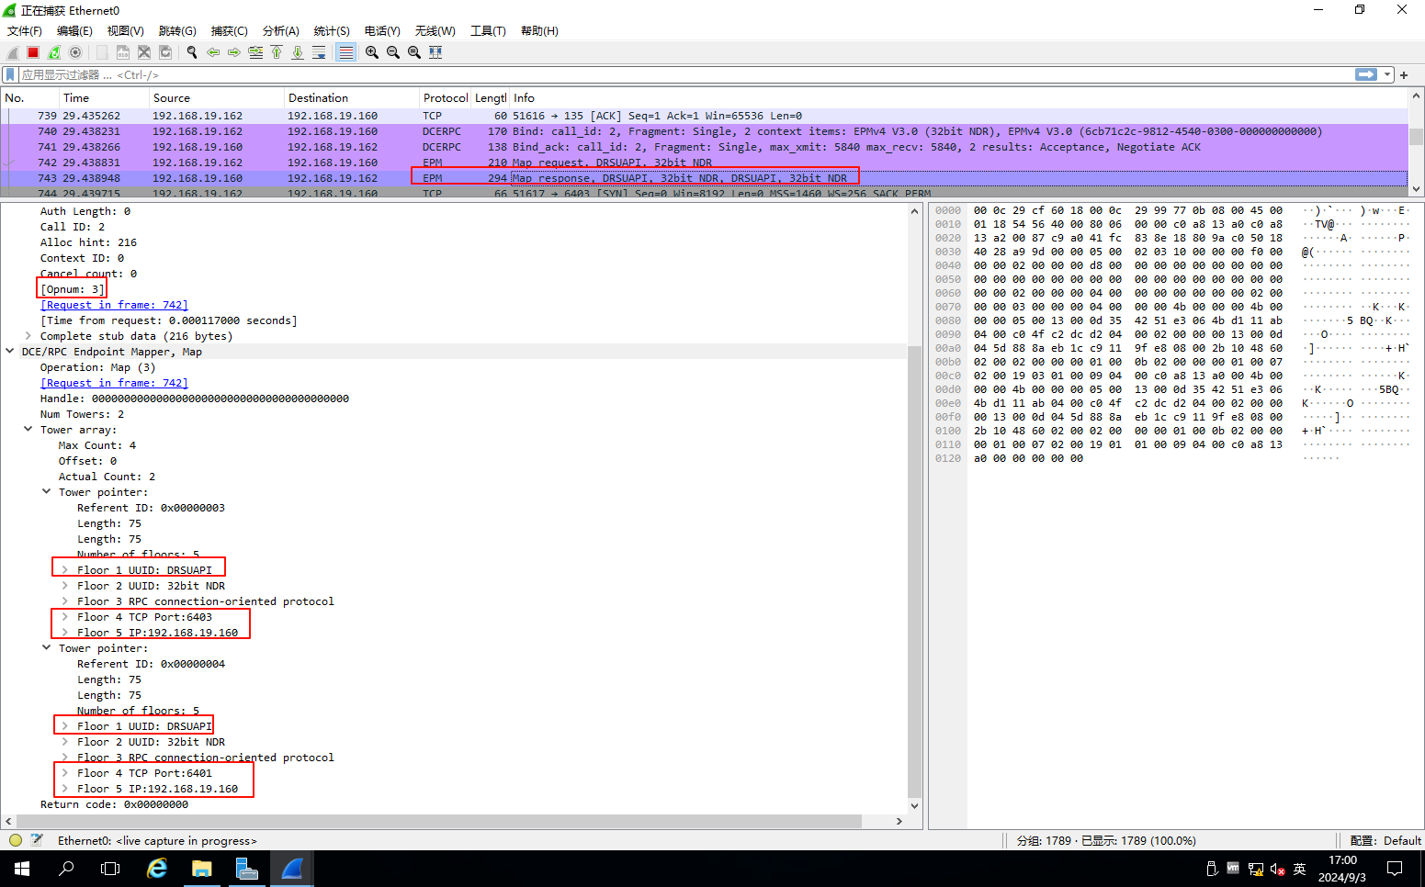Collapse the Tower array node
Image resolution: width=1425 pixels, height=887 pixels.
pyautogui.click(x=28, y=430)
